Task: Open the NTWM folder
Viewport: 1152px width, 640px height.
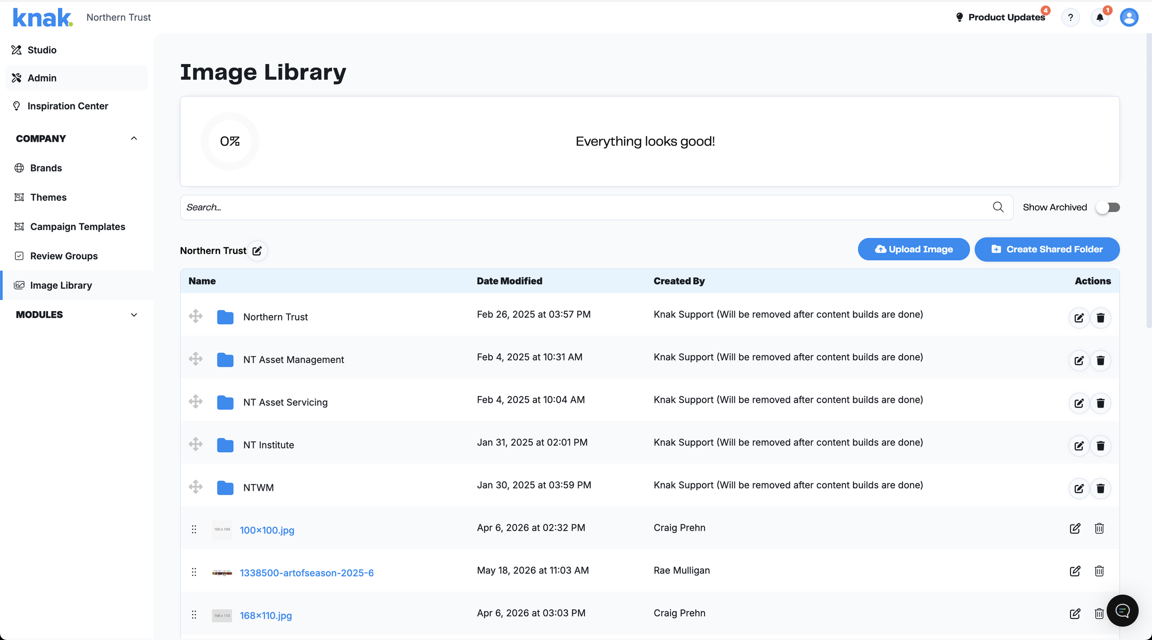Action: (x=259, y=488)
